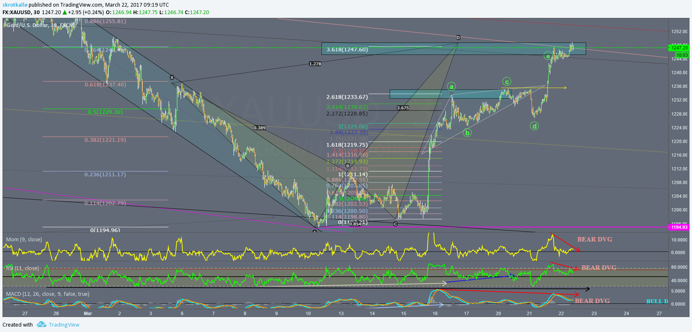Screen dimensions: 692x332
Task: Select the 0.382(1221.19) retracement label
Action: coord(105,140)
